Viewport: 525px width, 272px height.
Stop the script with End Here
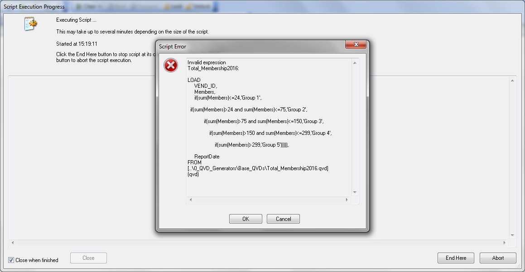click(x=456, y=258)
